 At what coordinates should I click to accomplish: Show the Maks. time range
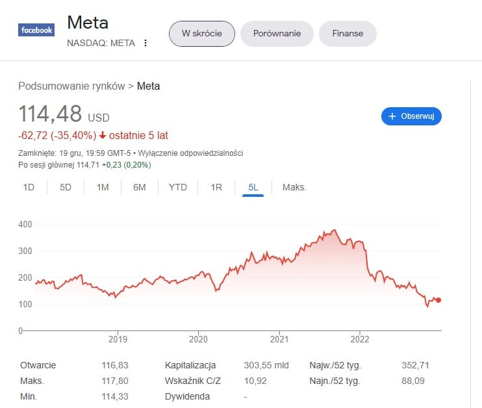[x=294, y=187]
